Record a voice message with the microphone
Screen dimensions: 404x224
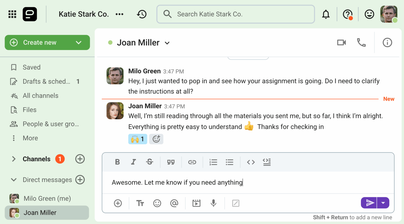pos(213,203)
